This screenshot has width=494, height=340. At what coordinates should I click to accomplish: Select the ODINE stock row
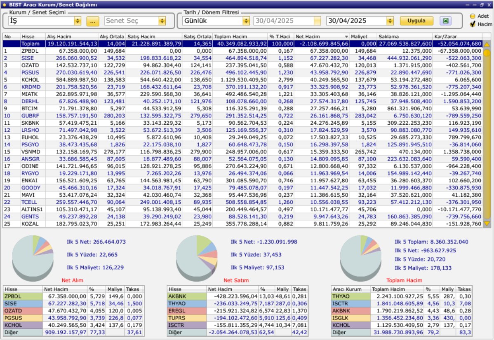pos(242,166)
